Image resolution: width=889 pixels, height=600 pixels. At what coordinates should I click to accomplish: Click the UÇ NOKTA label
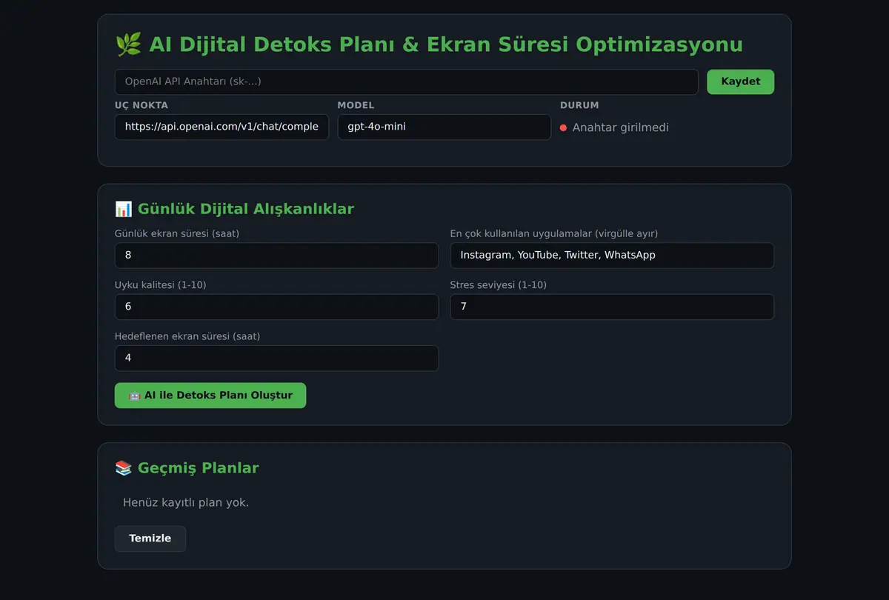[x=141, y=105]
